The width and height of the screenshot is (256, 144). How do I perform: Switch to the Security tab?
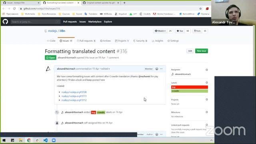pyautogui.click(x=140, y=41)
